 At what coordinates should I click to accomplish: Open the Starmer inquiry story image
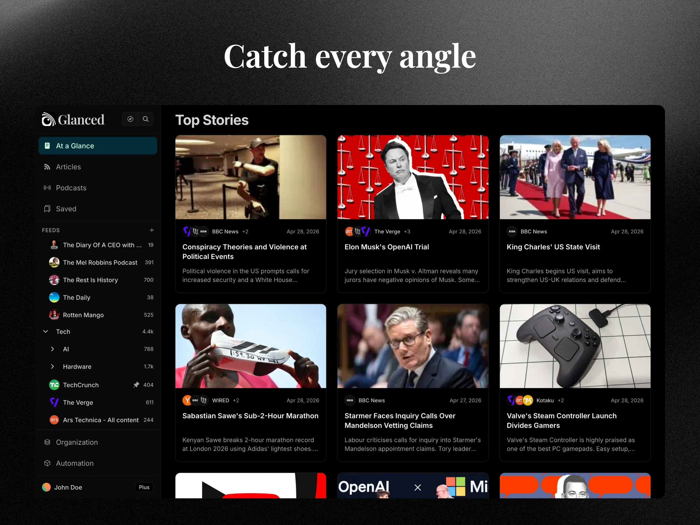tap(413, 346)
